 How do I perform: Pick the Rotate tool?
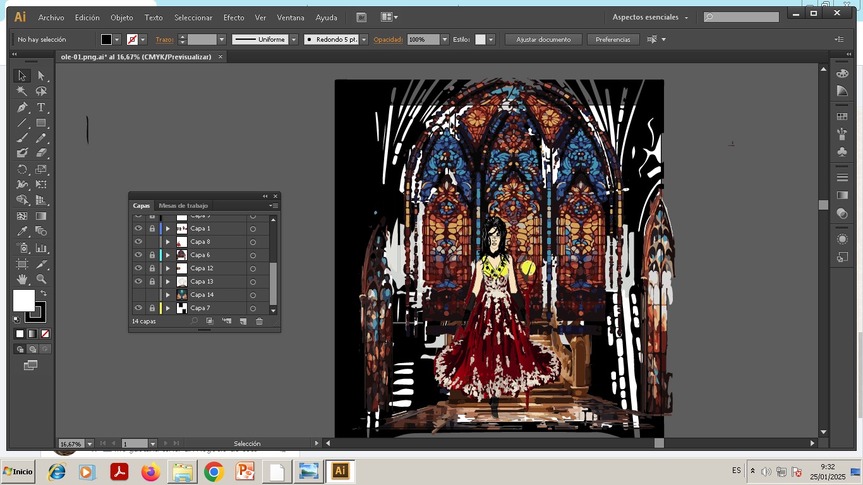click(x=22, y=169)
